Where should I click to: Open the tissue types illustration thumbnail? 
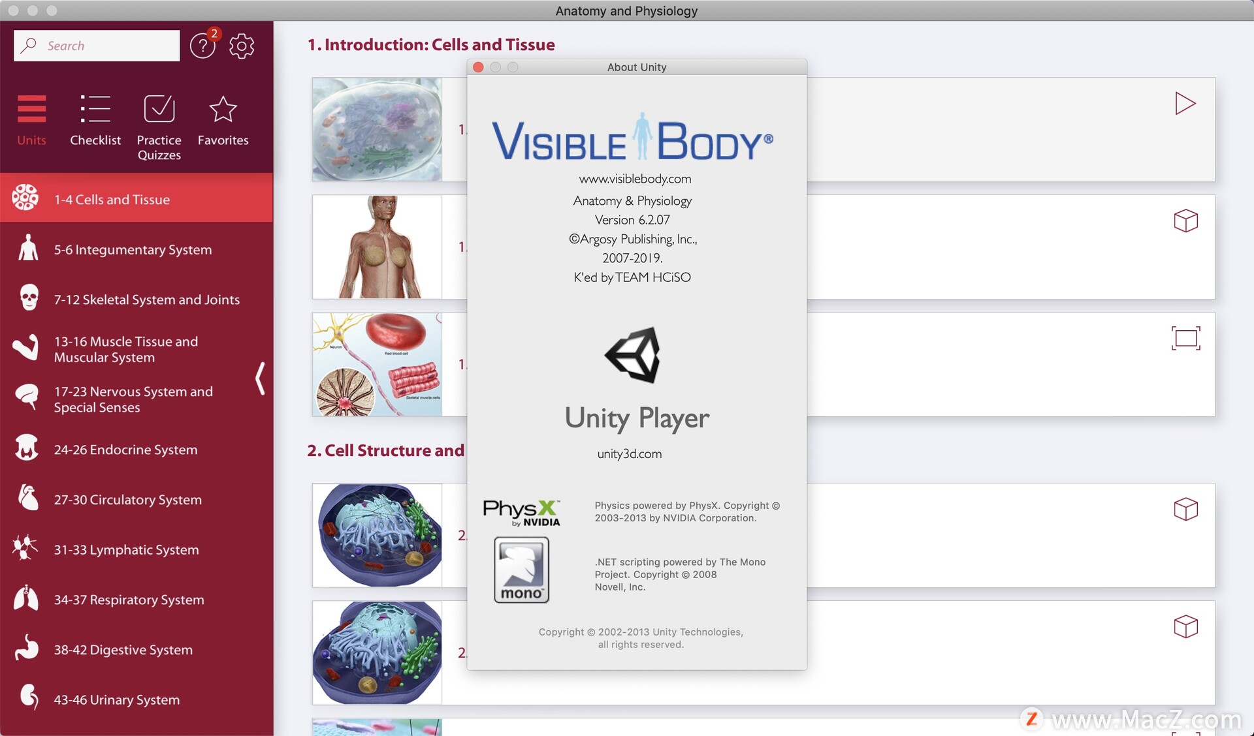coord(377,364)
